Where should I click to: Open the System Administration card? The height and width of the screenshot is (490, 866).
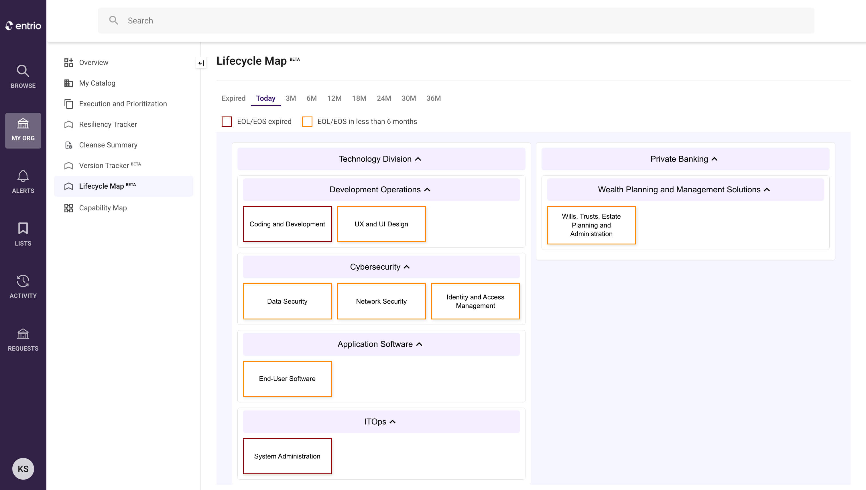point(287,456)
